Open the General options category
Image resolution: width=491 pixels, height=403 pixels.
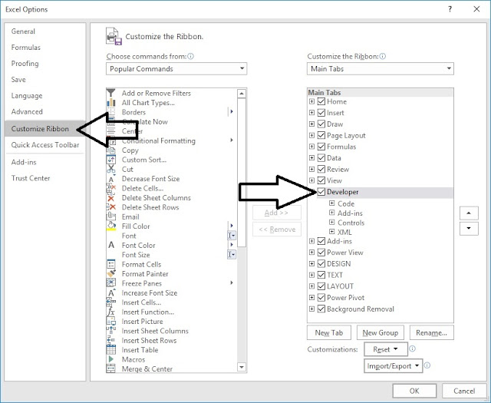point(45,31)
